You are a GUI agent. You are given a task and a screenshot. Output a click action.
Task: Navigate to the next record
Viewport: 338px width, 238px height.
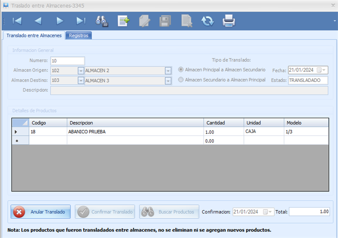click(60, 21)
